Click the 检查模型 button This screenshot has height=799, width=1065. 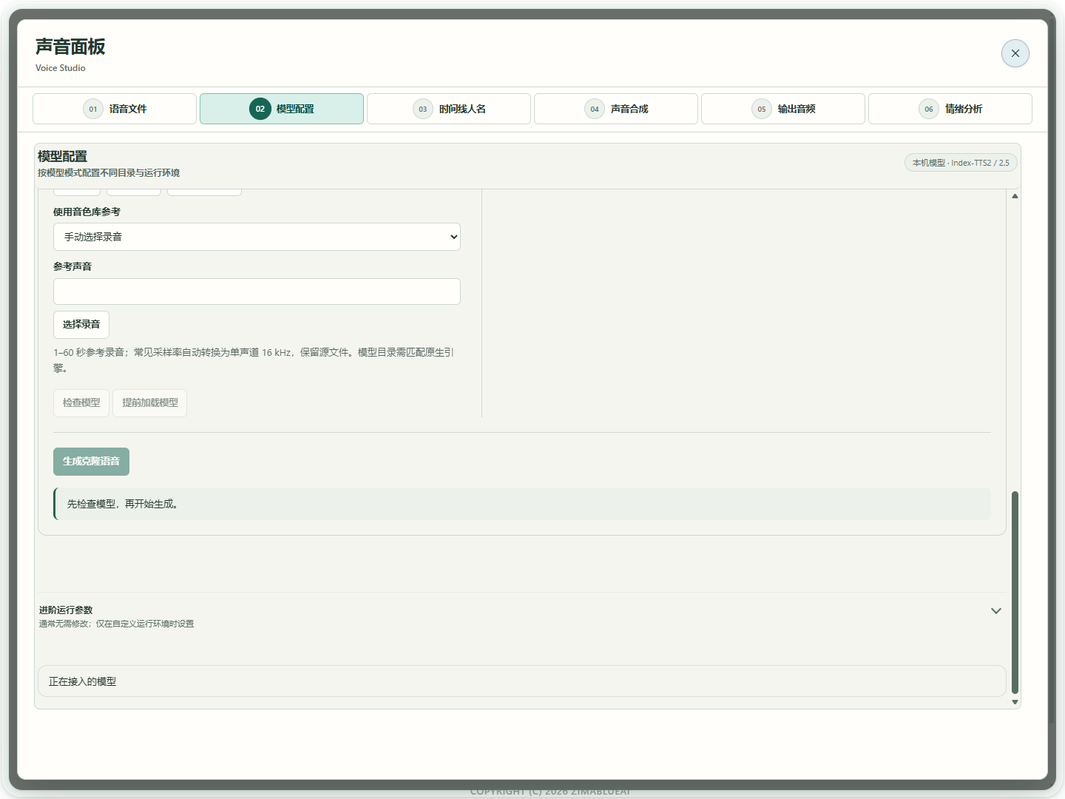pos(81,403)
